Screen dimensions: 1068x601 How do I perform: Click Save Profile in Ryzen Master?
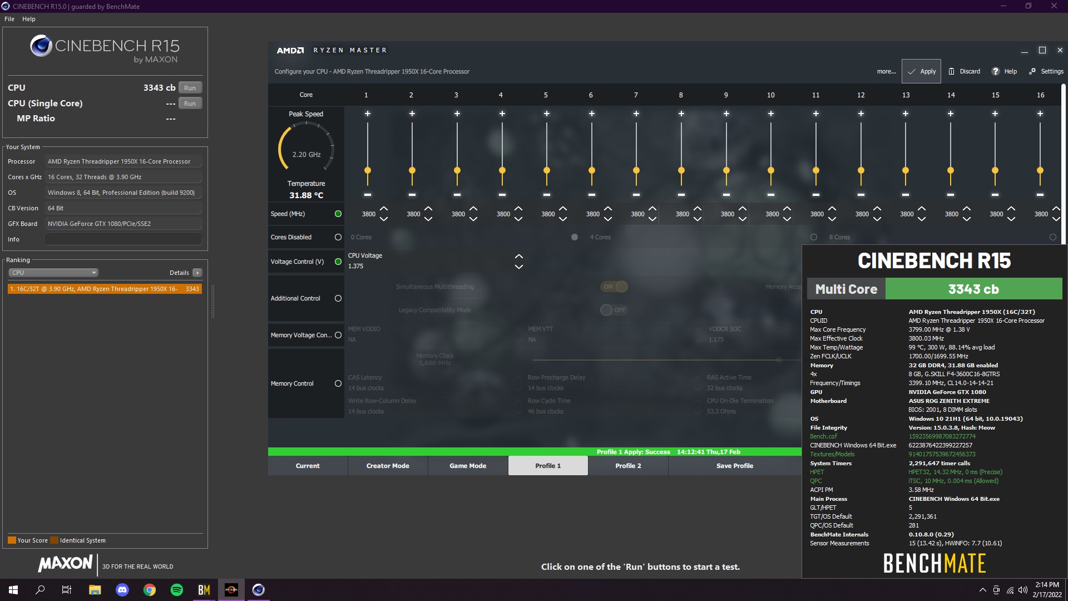(x=735, y=466)
